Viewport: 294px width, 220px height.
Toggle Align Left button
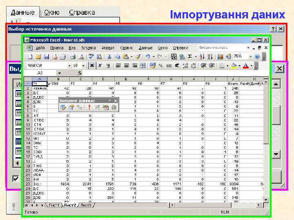tap(118, 66)
